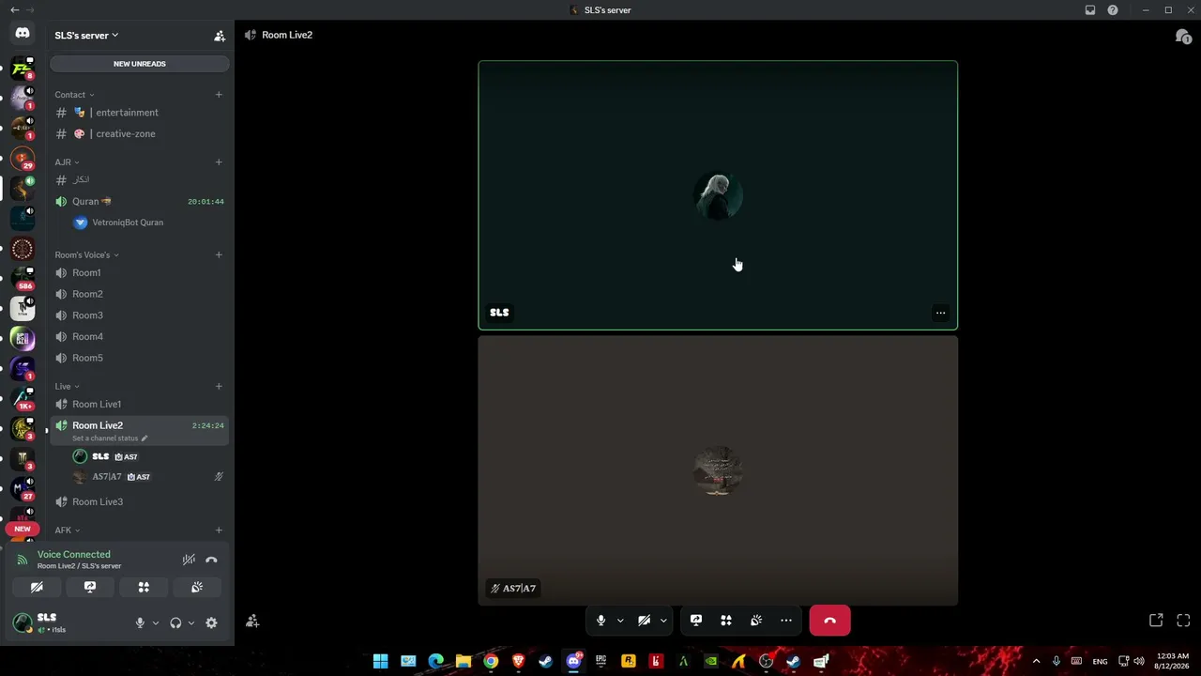Collapse the Room's Voice's category
The width and height of the screenshot is (1201, 676).
[x=86, y=254]
